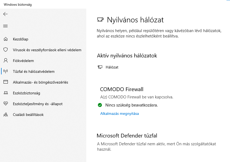Click the firewall antenna icon

click(x=6, y=71)
